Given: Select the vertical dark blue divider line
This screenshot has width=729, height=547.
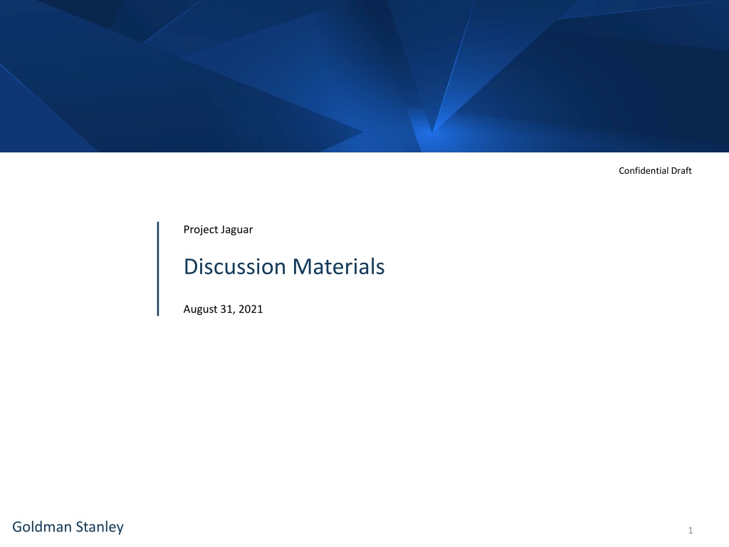Looking at the screenshot, I should pyautogui.click(x=158, y=269).
